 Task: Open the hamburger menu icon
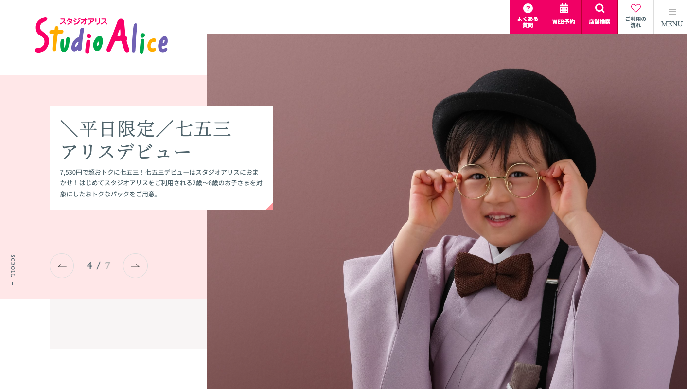point(672,12)
